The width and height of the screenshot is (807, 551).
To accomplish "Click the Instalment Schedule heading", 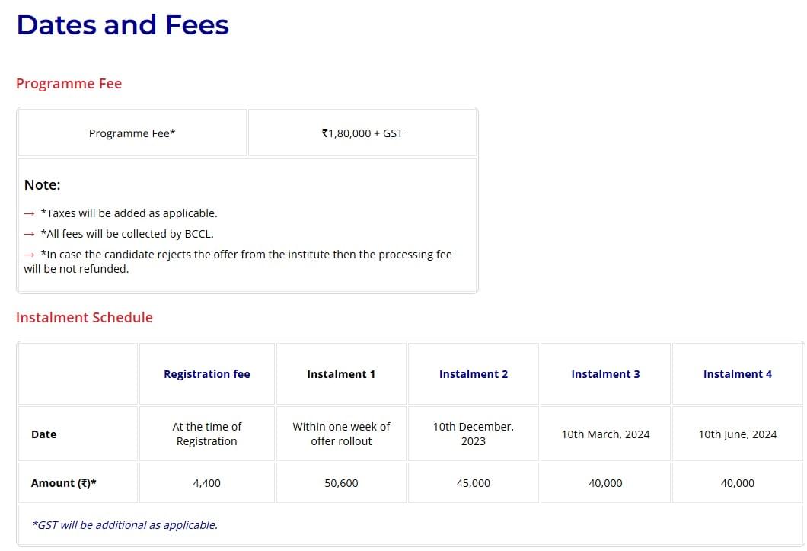I will [x=84, y=318].
